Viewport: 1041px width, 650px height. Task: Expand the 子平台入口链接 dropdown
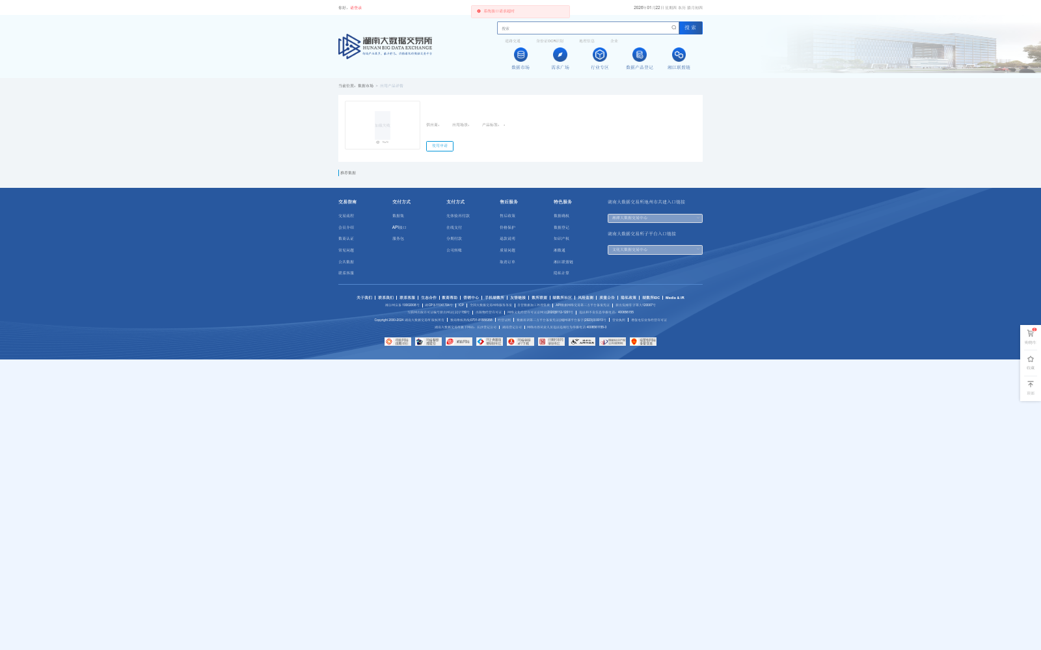655,250
